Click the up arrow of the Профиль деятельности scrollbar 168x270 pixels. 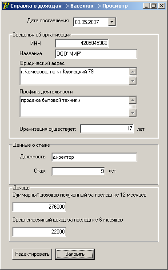click(x=133, y=100)
